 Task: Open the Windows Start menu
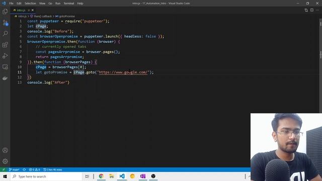(x=5, y=176)
